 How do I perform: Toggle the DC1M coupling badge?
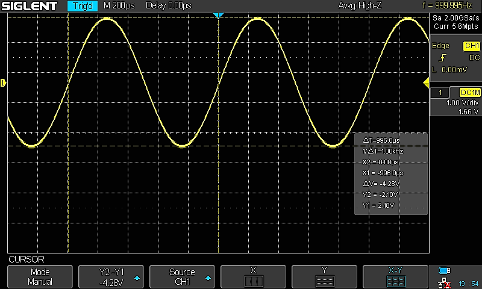(469, 92)
